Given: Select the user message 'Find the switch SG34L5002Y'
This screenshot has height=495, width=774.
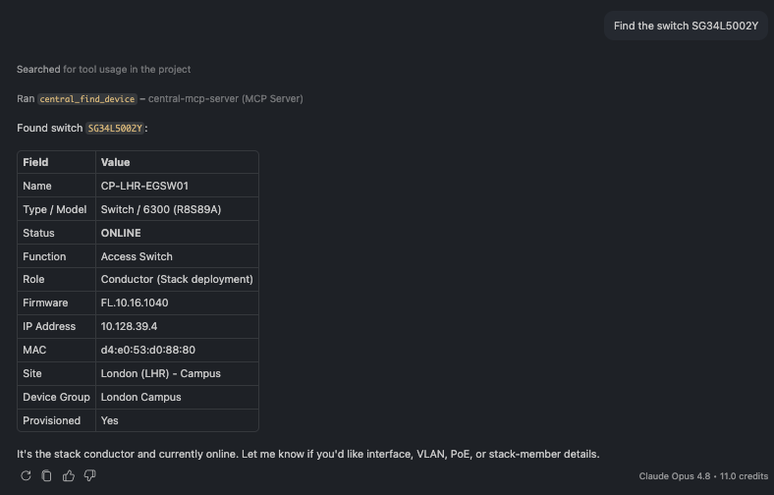Looking at the screenshot, I should [686, 27].
